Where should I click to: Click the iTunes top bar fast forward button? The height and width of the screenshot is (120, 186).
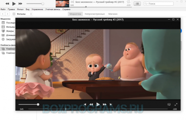(x=20, y=4)
